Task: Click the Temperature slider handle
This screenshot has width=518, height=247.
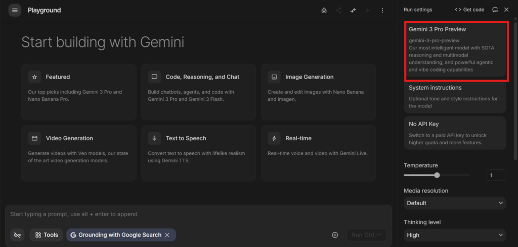Action: [x=437, y=175]
